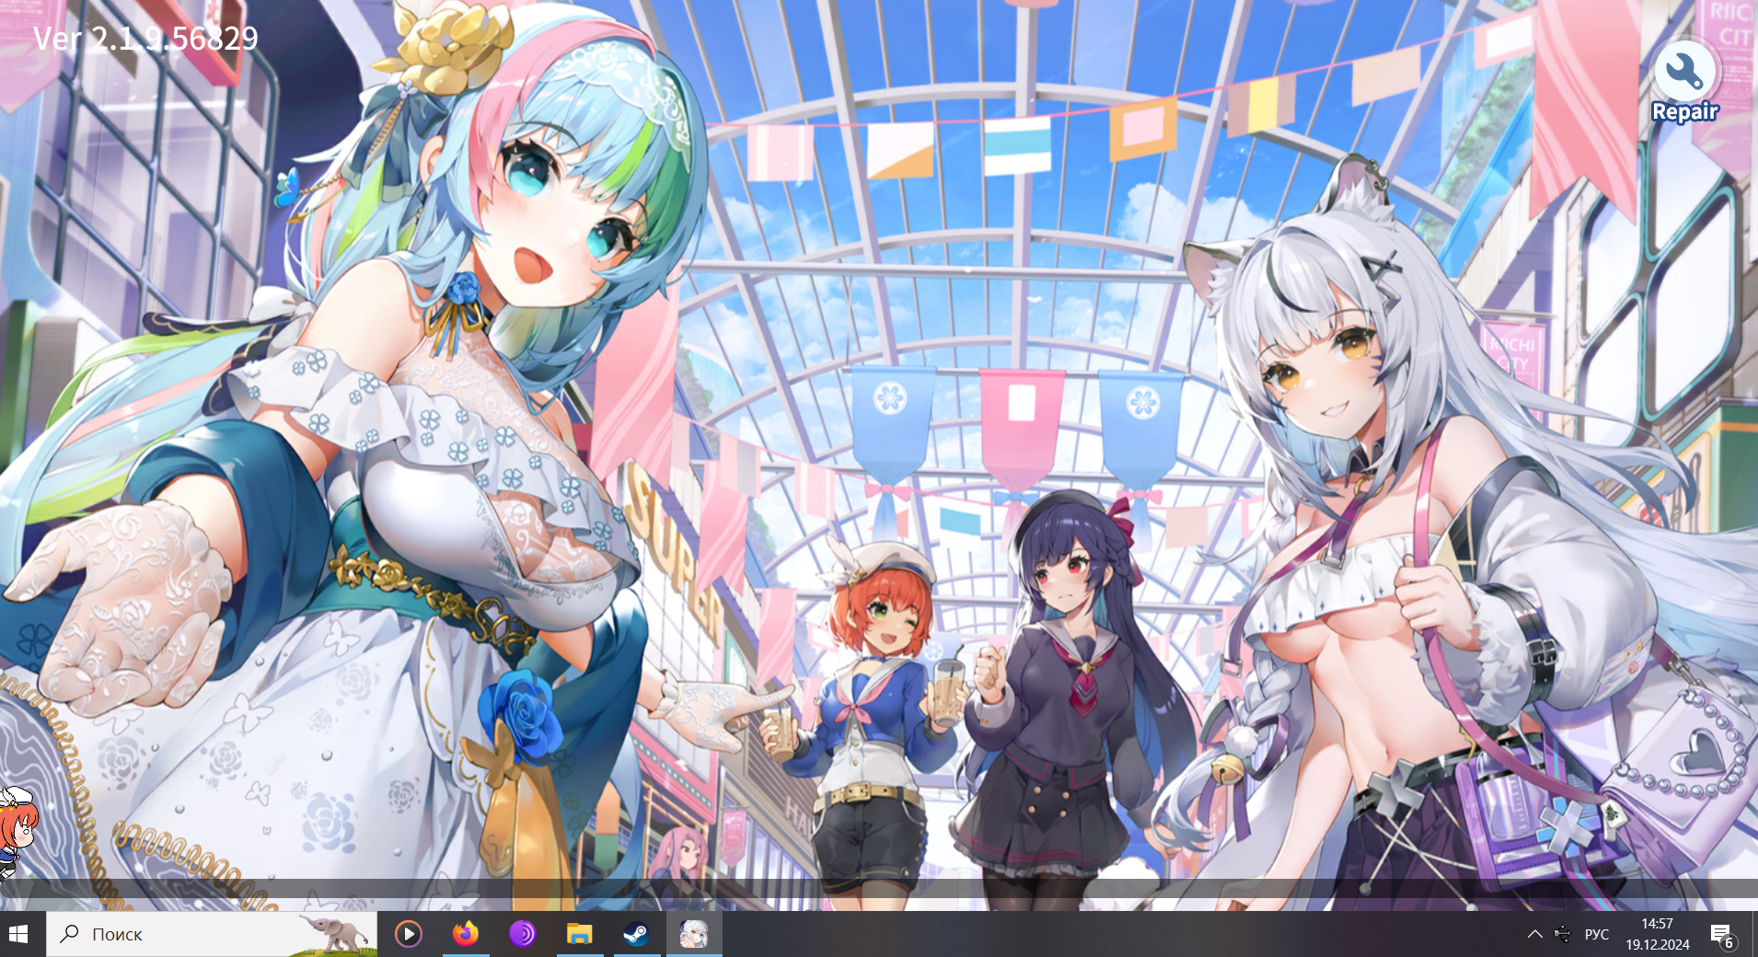Open File Explorer from the taskbar
This screenshot has width=1758, height=957.
point(579,934)
